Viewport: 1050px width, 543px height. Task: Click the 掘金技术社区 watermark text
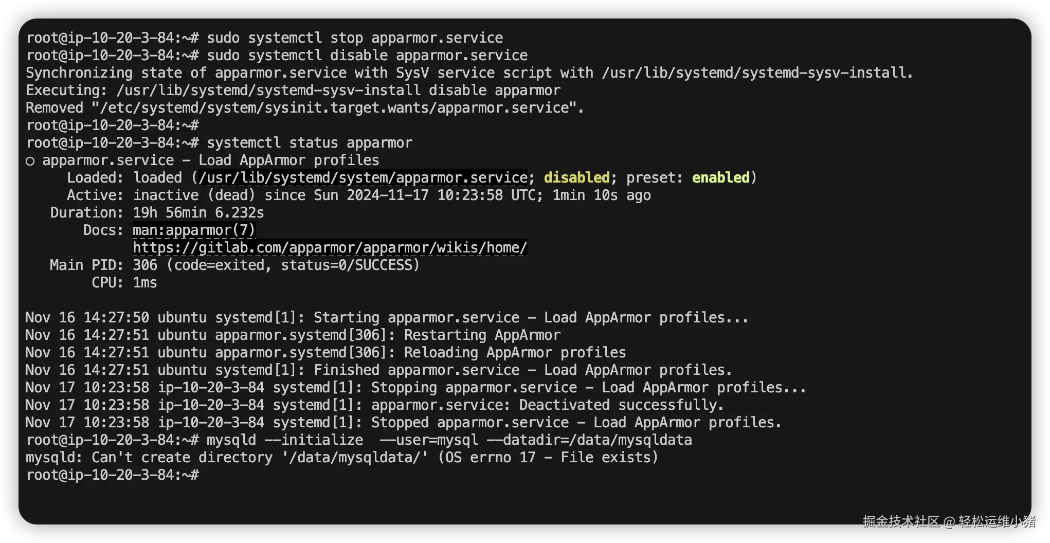900,521
